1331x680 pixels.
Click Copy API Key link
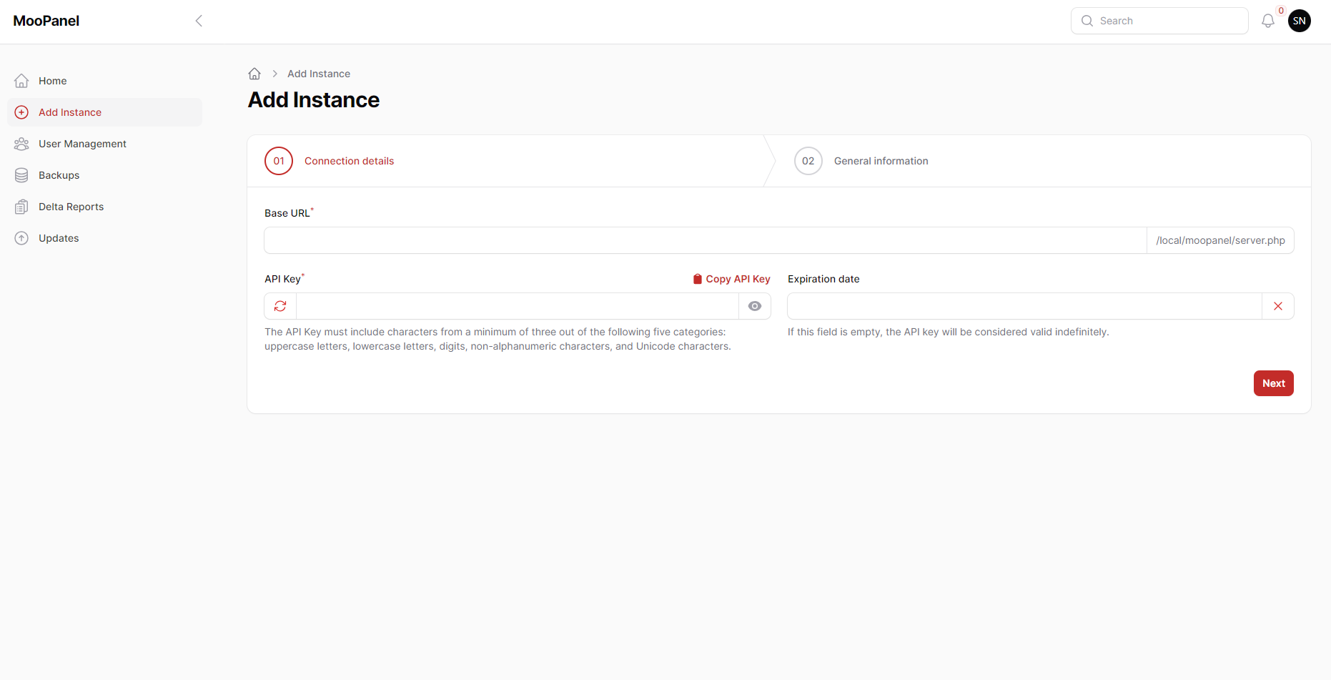731,279
